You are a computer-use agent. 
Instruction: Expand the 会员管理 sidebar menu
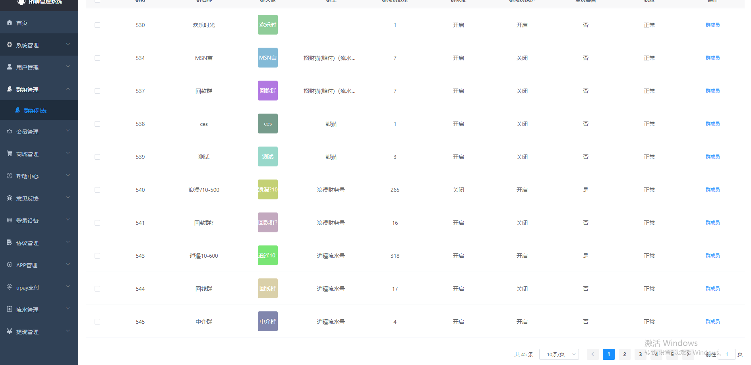tap(39, 131)
